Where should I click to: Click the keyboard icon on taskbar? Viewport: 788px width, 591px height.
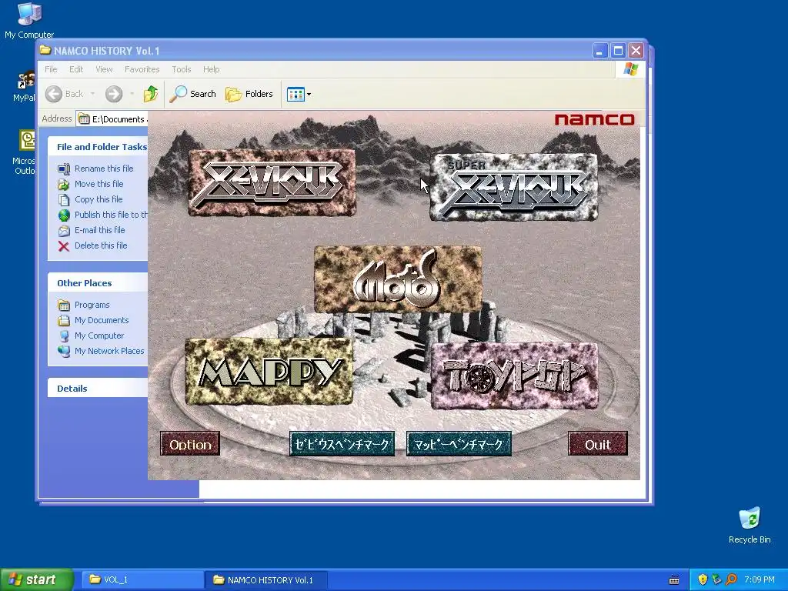674,580
